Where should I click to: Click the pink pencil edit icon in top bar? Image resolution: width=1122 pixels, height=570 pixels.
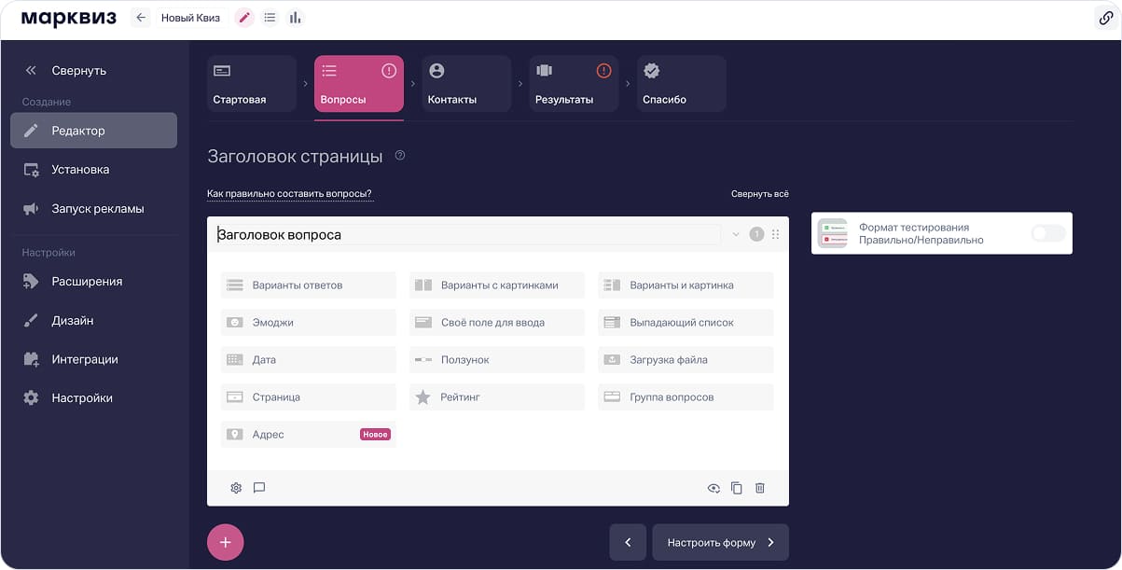[244, 18]
